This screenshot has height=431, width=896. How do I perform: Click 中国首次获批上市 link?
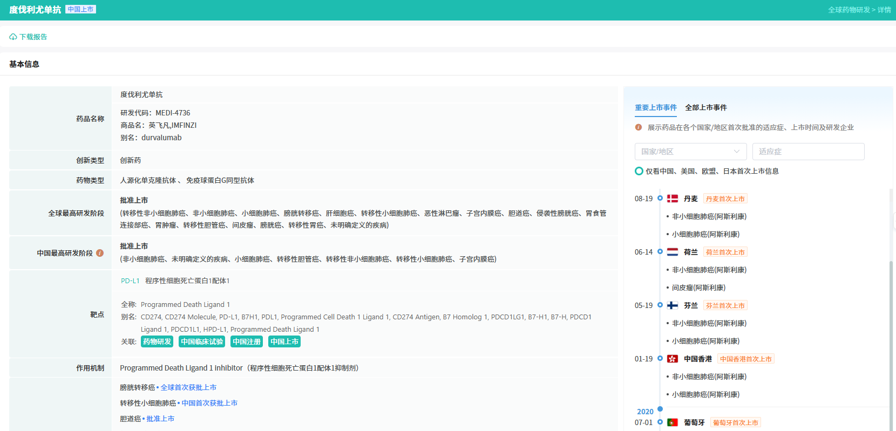tap(209, 403)
